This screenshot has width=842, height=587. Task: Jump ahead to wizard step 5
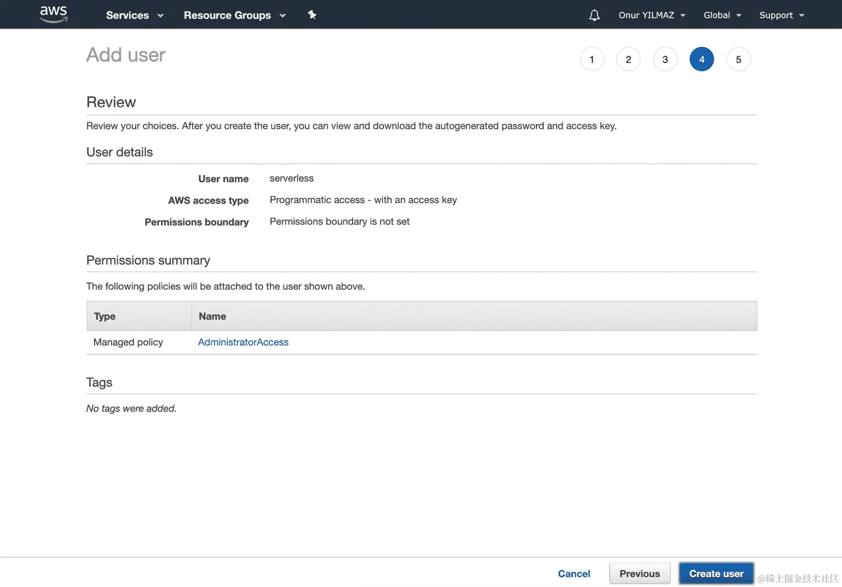tap(738, 59)
